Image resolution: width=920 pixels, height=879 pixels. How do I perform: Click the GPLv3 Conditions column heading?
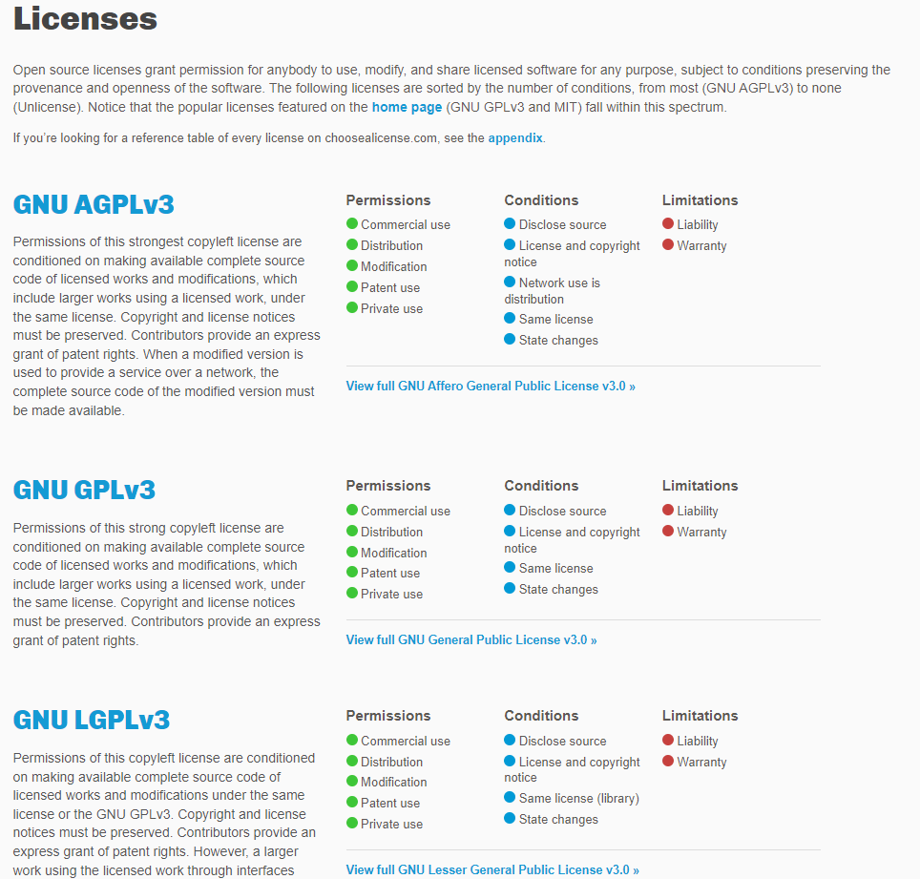(541, 486)
